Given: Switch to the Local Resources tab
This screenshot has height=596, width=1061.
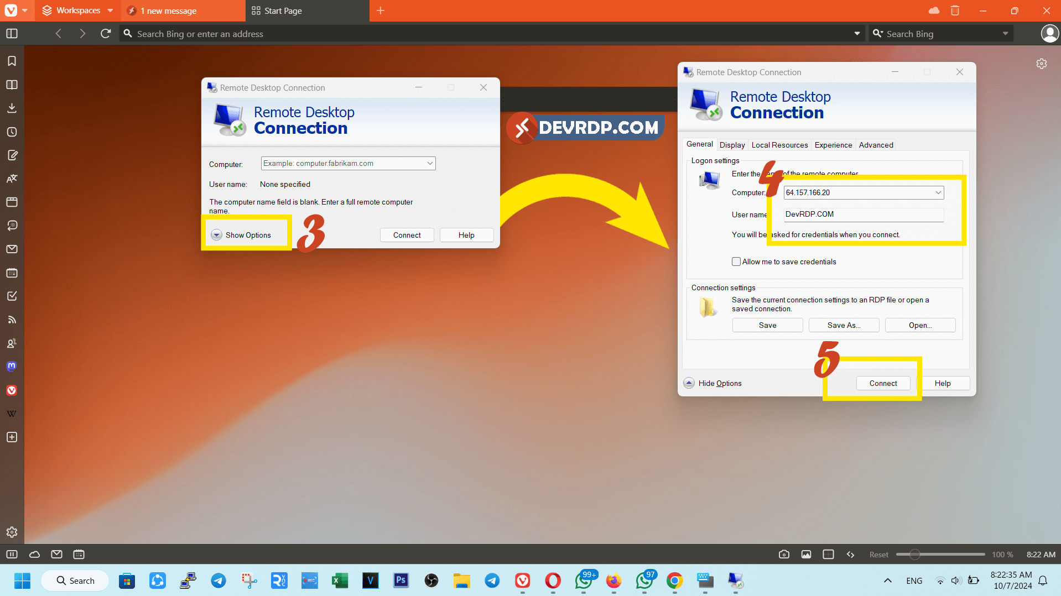Looking at the screenshot, I should coord(779,145).
